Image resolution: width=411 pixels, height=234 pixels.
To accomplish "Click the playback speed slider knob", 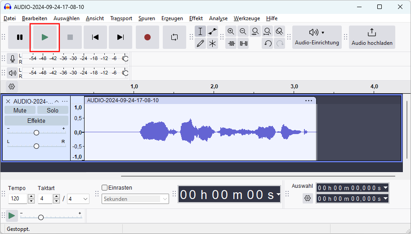I will pyautogui.click(x=40, y=217).
